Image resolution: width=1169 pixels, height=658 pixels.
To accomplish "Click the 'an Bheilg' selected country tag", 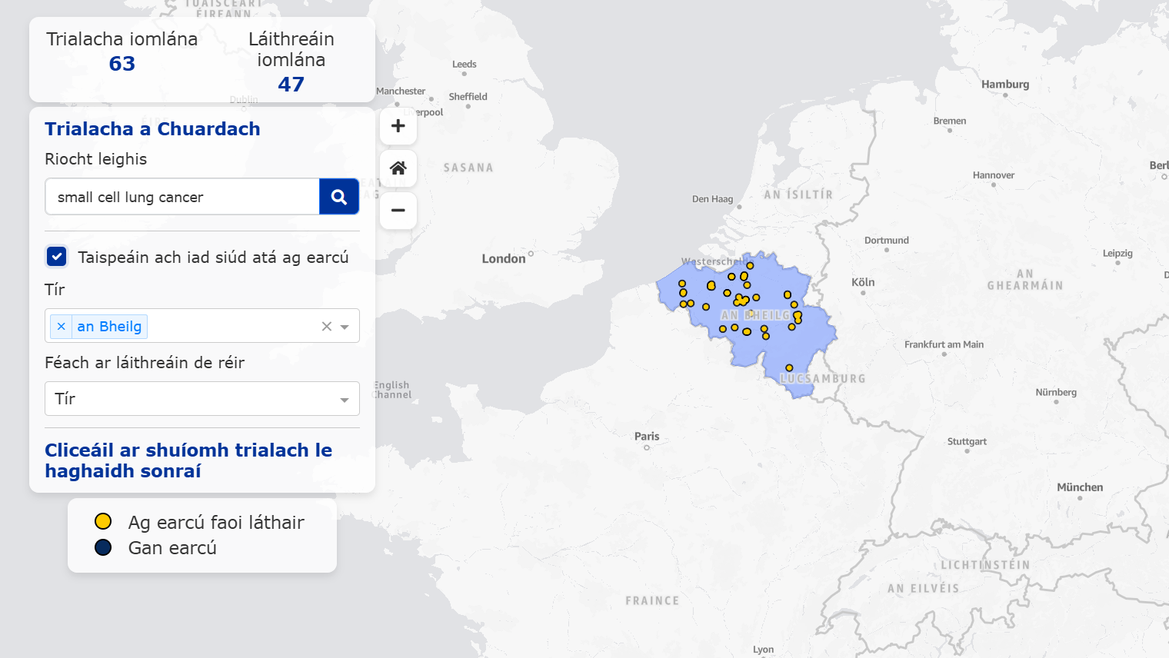I will pos(109,327).
